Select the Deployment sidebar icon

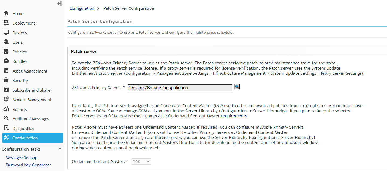click(x=6, y=23)
